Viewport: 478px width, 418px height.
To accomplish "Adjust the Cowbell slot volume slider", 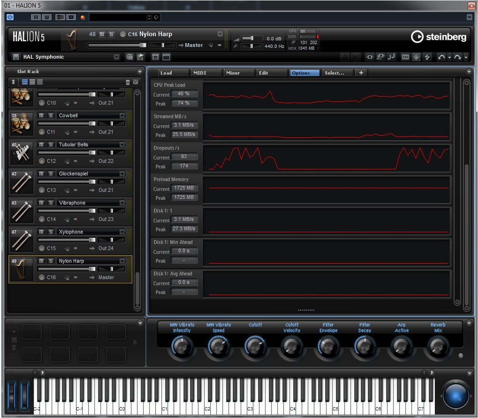I will [67, 123].
